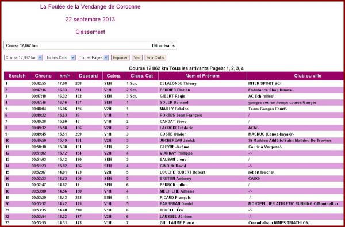
Task: Select the Class. Cat column header
Action: [x=141, y=76]
